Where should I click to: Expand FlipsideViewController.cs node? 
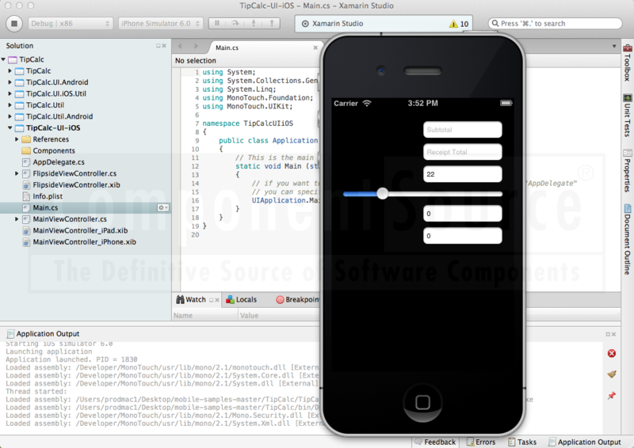point(17,173)
